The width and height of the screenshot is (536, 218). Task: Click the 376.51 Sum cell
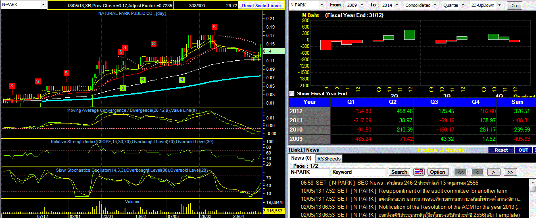pos(517,111)
